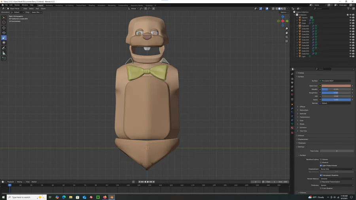The height and width of the screenshot is (200, 356).
Task: Enable Backface Culling Camera checkbox
Action: (x=321, y=159)
